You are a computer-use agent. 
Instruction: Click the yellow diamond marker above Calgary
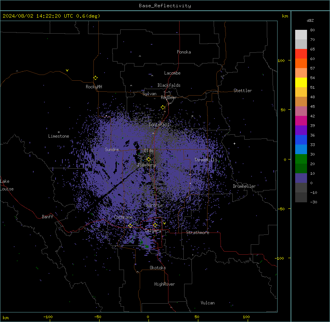[155, 225]
